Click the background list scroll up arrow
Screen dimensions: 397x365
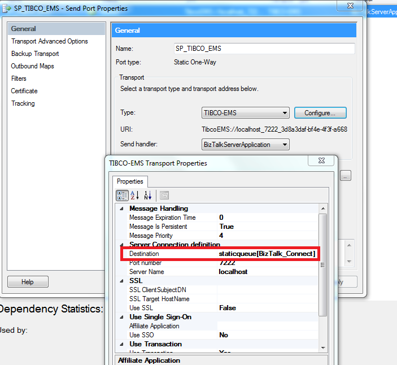tap(349, 245)
